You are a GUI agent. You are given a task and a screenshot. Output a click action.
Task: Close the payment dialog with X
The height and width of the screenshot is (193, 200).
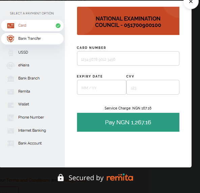(191, 2)
